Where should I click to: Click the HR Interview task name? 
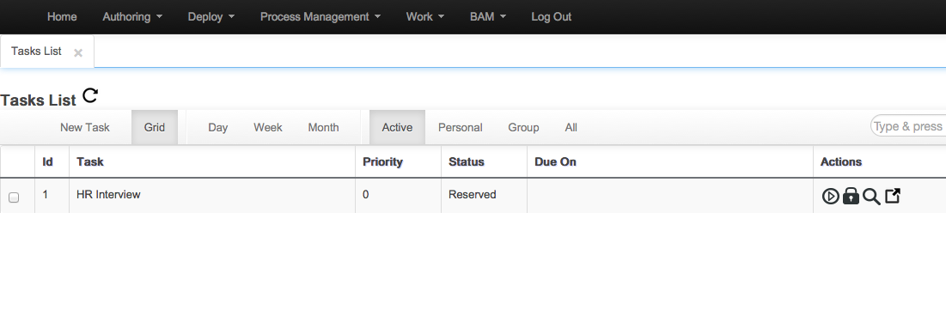click(108, 194)
